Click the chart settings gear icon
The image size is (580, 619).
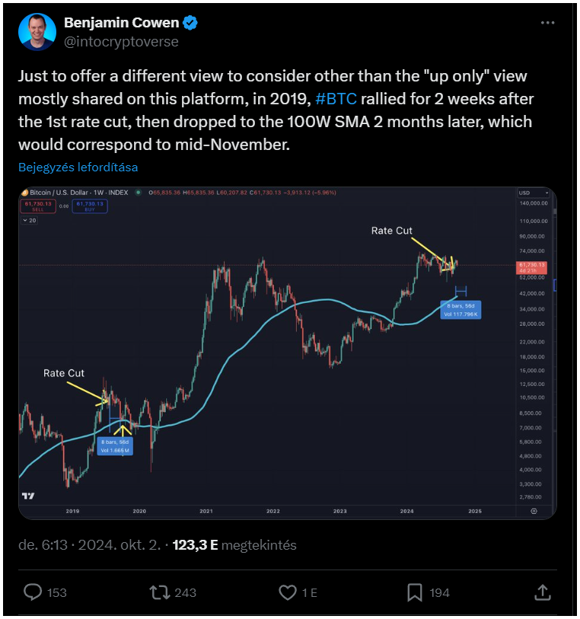(x=534, y=511)
